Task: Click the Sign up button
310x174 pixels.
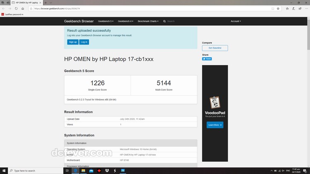Action: pyautogui.click(x=73, y=42)
